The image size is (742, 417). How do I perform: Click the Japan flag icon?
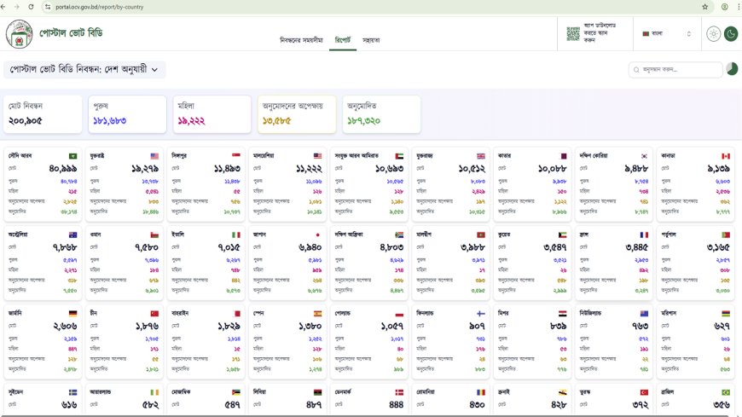click(317, 234)
